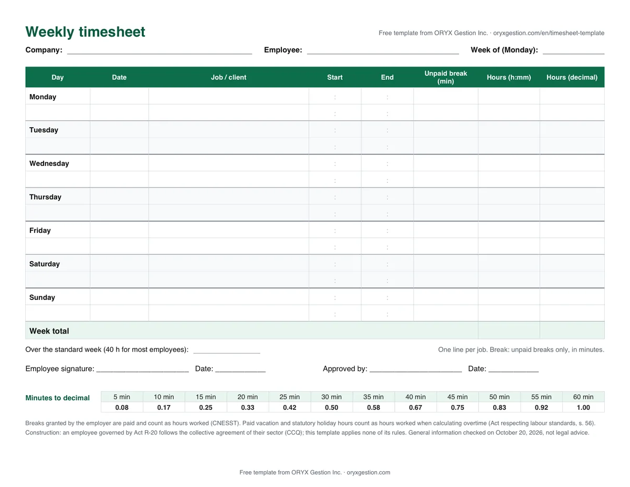Click the Start time cell for Wednesday

point(335,163)
